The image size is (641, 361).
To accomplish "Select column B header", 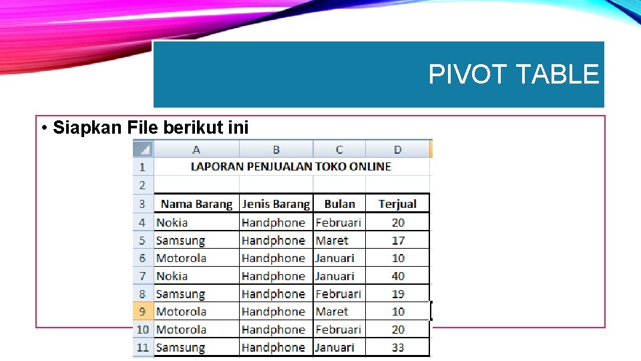I will (276, 149).
